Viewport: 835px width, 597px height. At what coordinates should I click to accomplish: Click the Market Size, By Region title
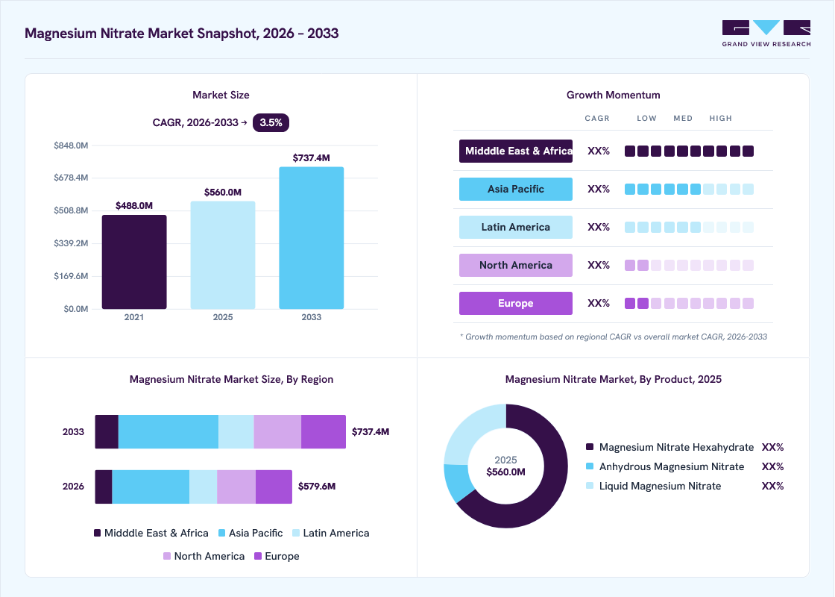point(232,380)
